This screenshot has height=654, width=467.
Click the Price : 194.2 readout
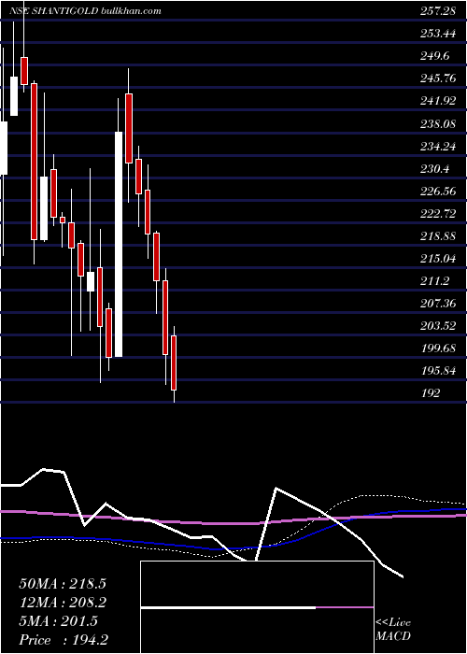point(64,640)
